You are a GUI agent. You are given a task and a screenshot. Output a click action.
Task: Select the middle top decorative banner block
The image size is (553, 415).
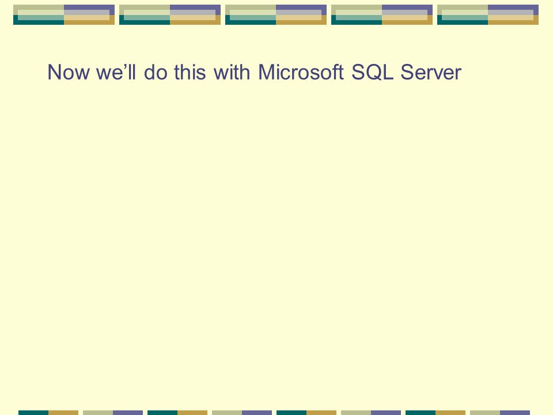pos(276,14)
